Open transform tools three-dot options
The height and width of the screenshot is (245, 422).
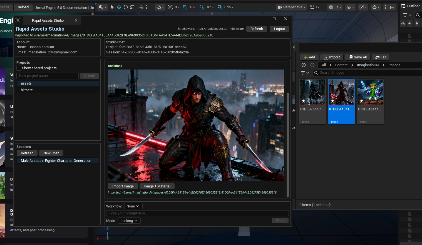(x=147, y=7)
